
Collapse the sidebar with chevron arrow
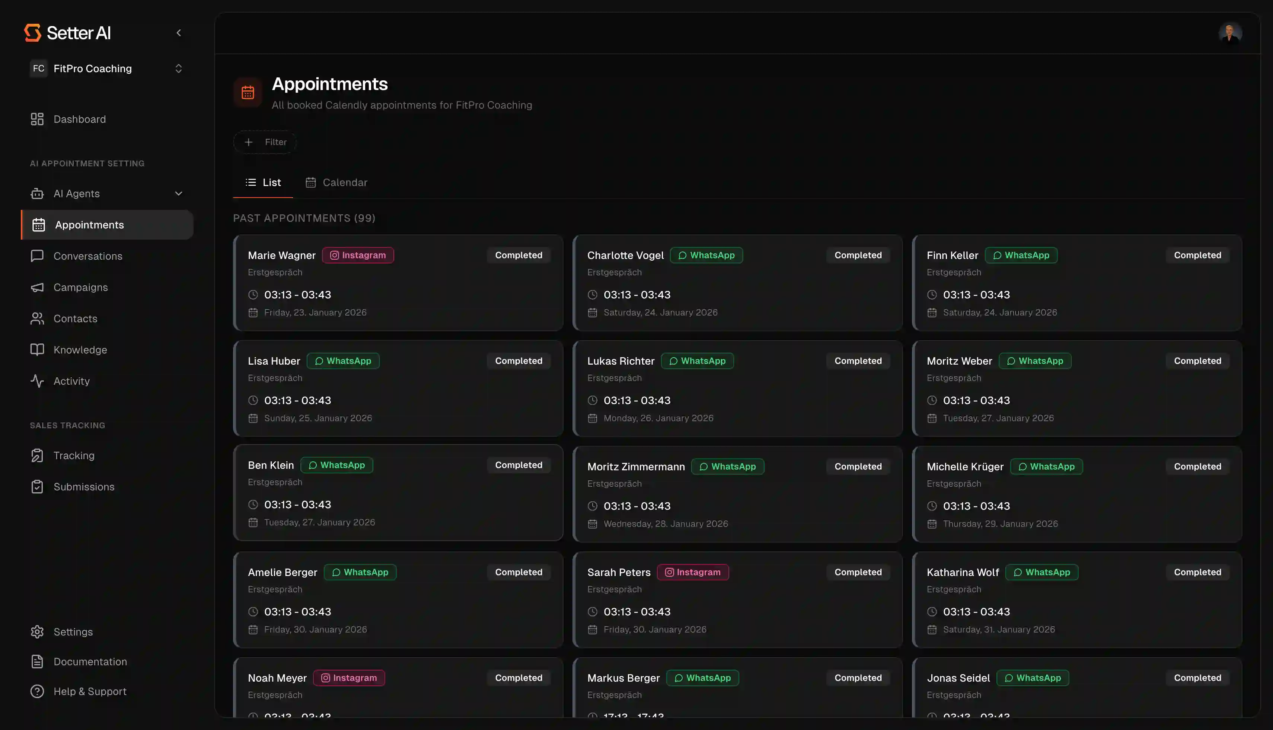click(x=179, y=33)
